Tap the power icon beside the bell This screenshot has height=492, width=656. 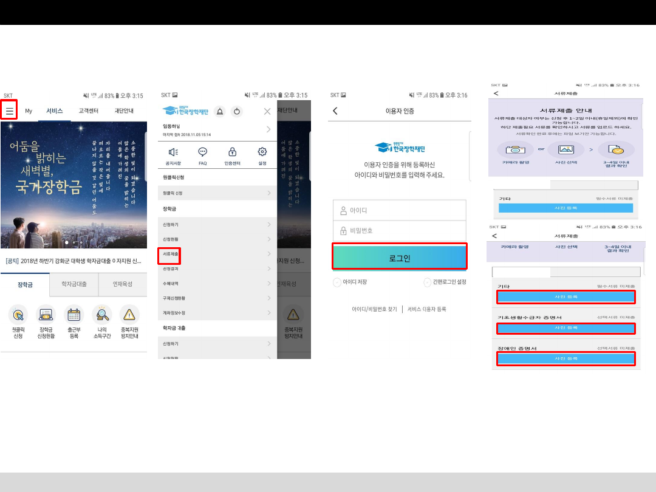(x=237, y=111)
